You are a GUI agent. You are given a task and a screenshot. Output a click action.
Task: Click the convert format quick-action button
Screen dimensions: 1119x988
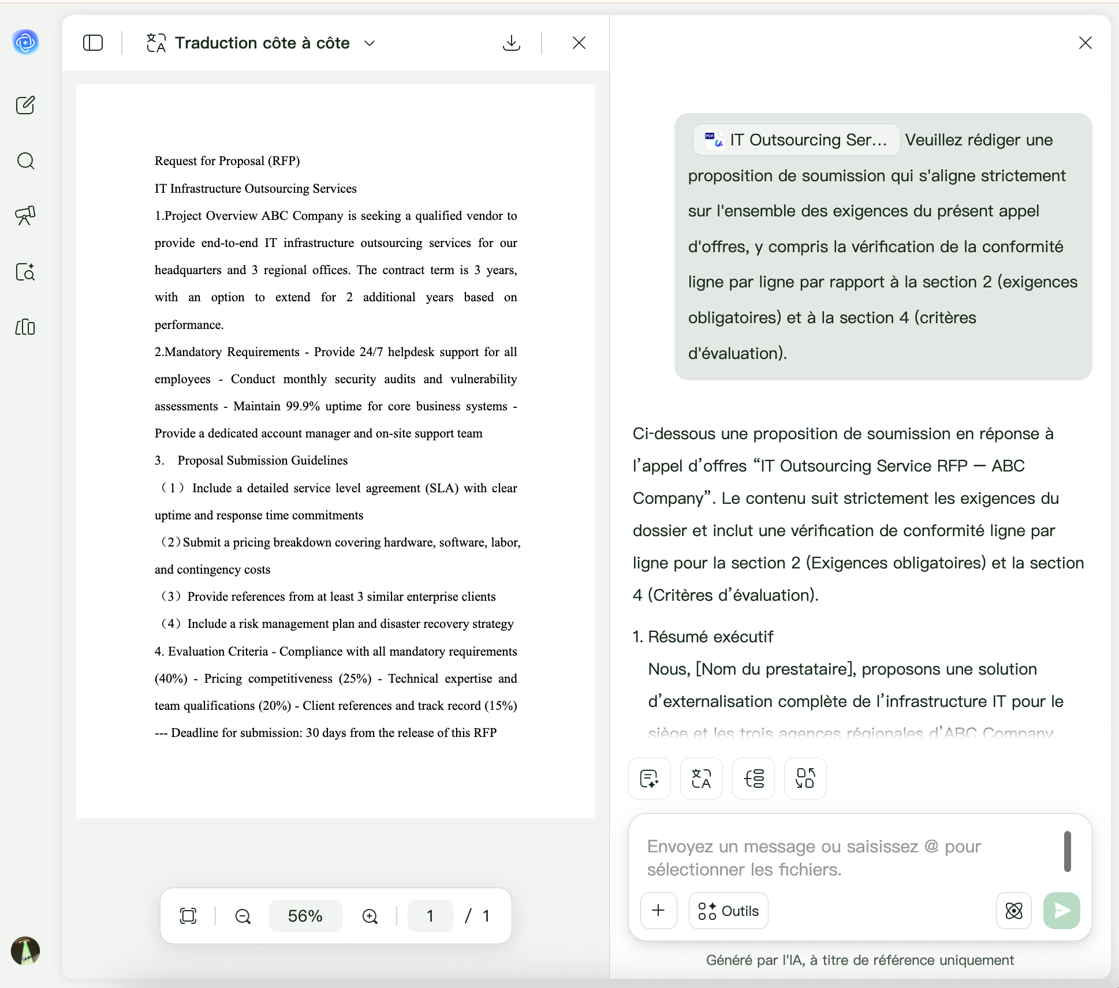click(x=805, y=779)
